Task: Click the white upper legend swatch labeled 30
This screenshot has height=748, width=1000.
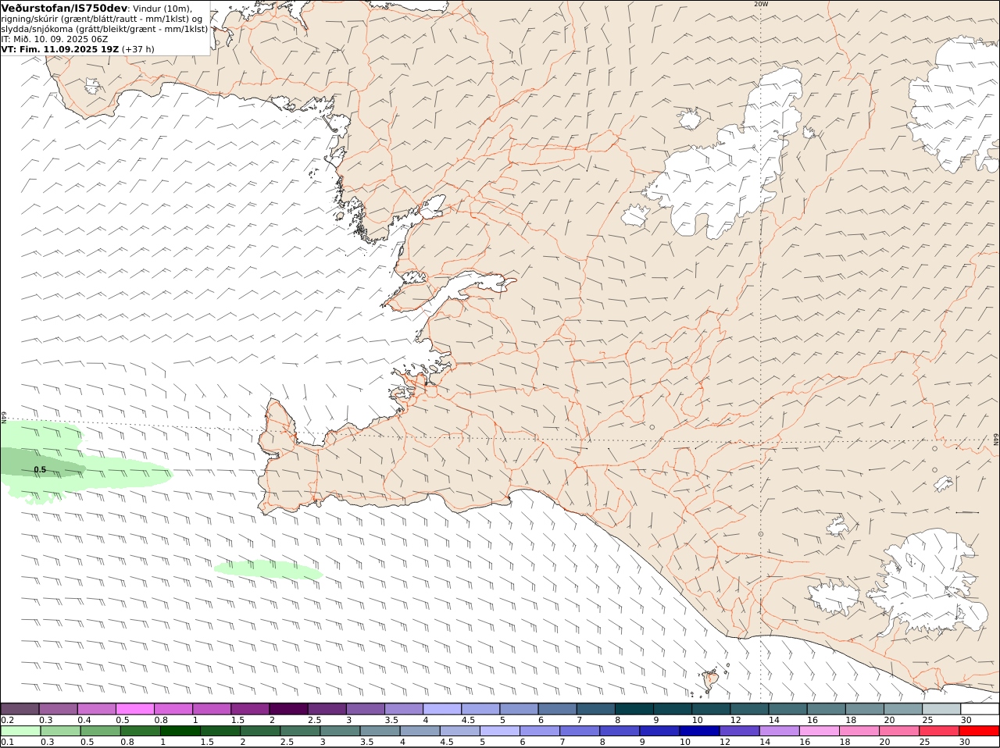Action: click(x=980, y=709)
